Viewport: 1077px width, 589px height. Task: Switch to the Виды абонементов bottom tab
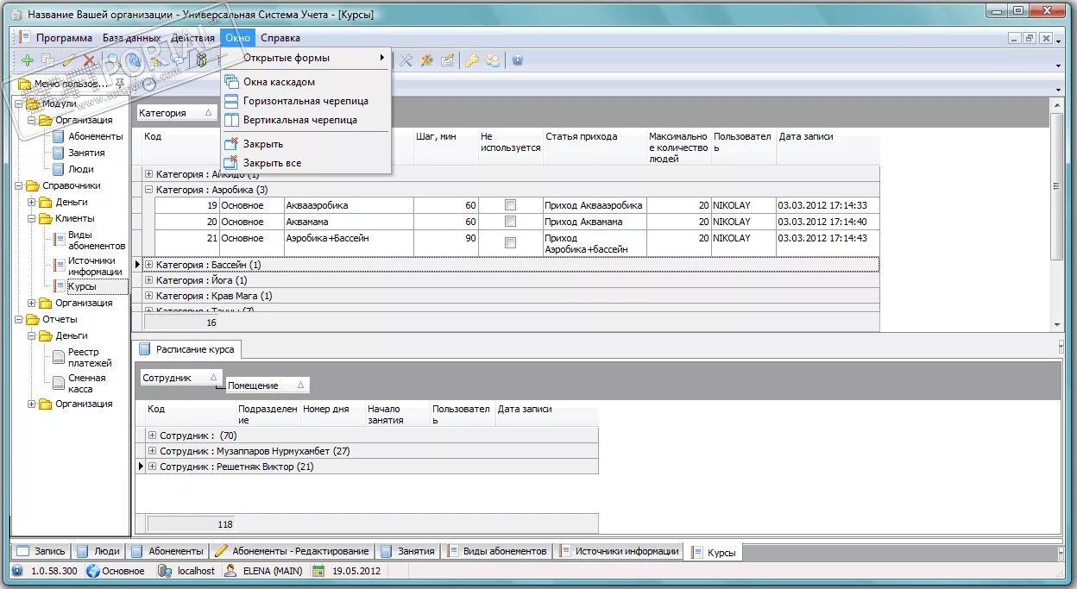coord(496,551)
